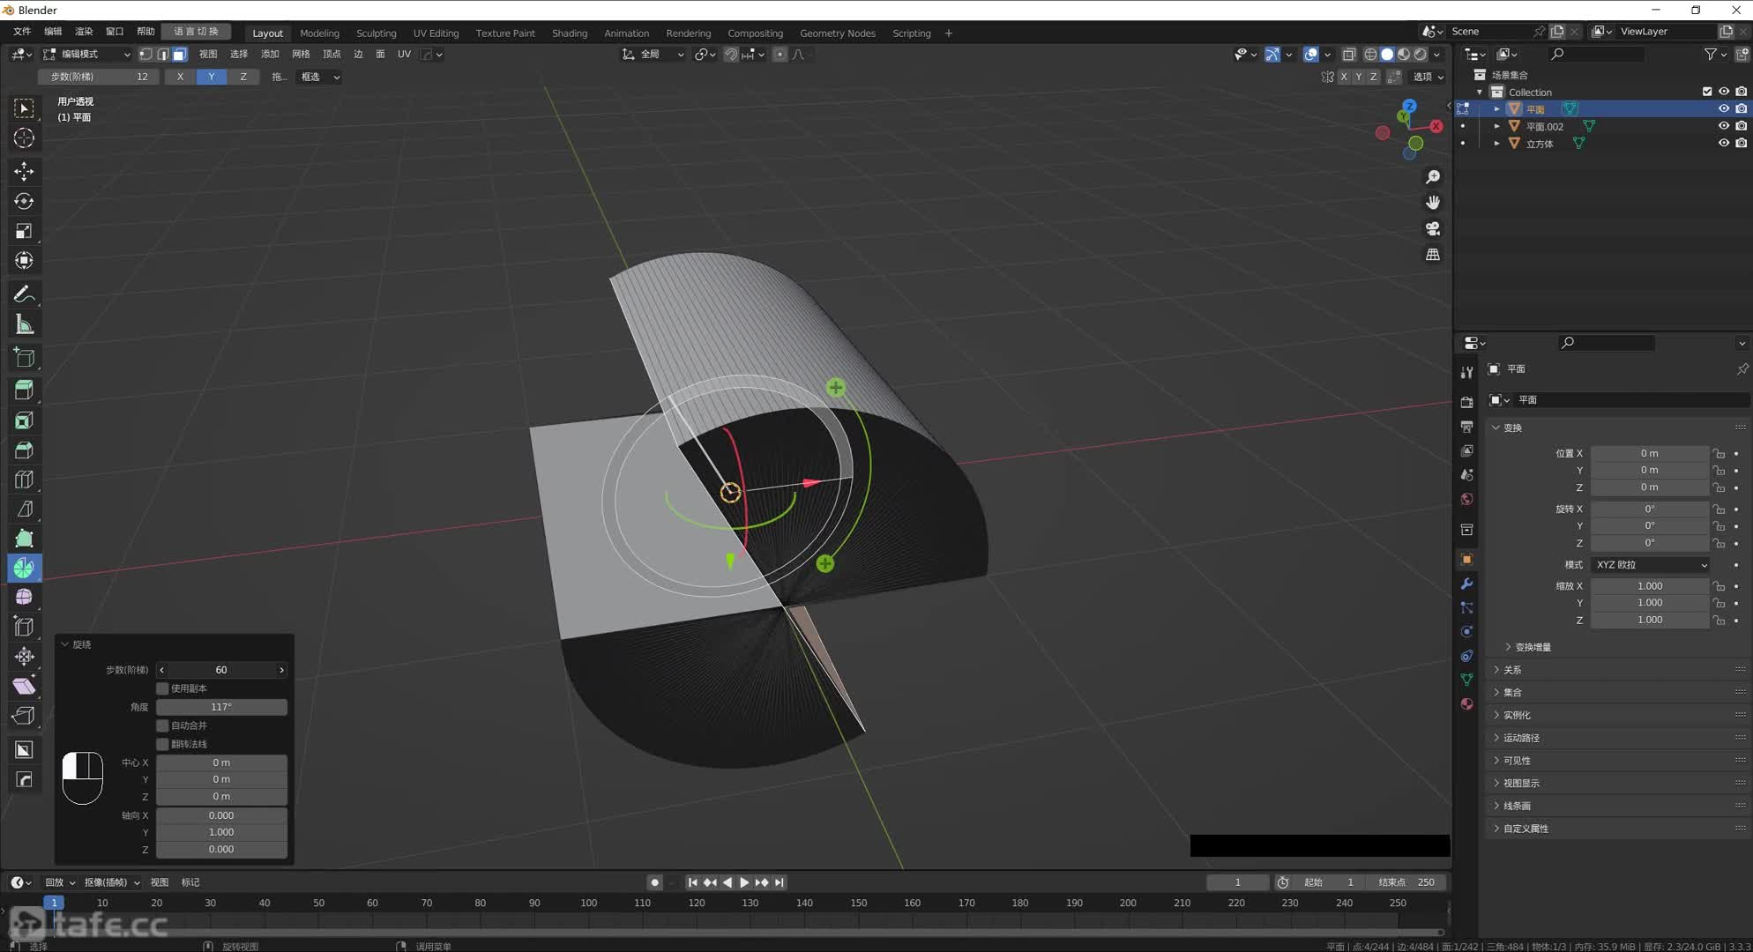1753x952 pixels.
Task: Open the transform orientation 全局 dropdown
Action: coord(653,54)
